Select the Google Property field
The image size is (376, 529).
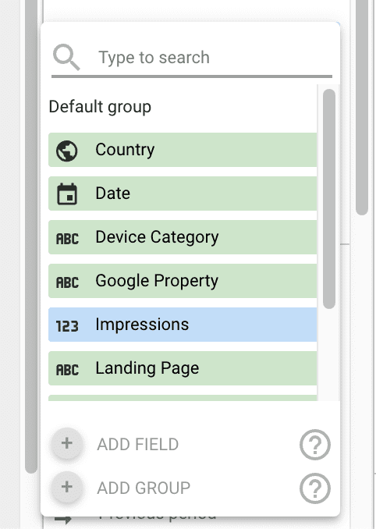(183, 281)
